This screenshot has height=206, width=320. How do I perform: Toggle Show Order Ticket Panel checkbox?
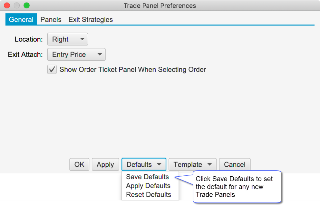click(x=52, y=69)
